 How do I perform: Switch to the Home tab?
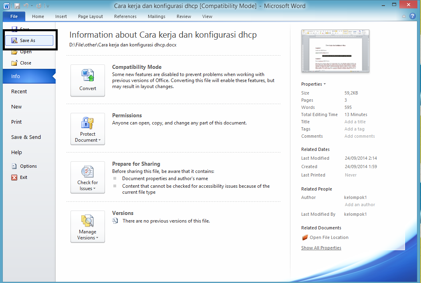point(38,16)
